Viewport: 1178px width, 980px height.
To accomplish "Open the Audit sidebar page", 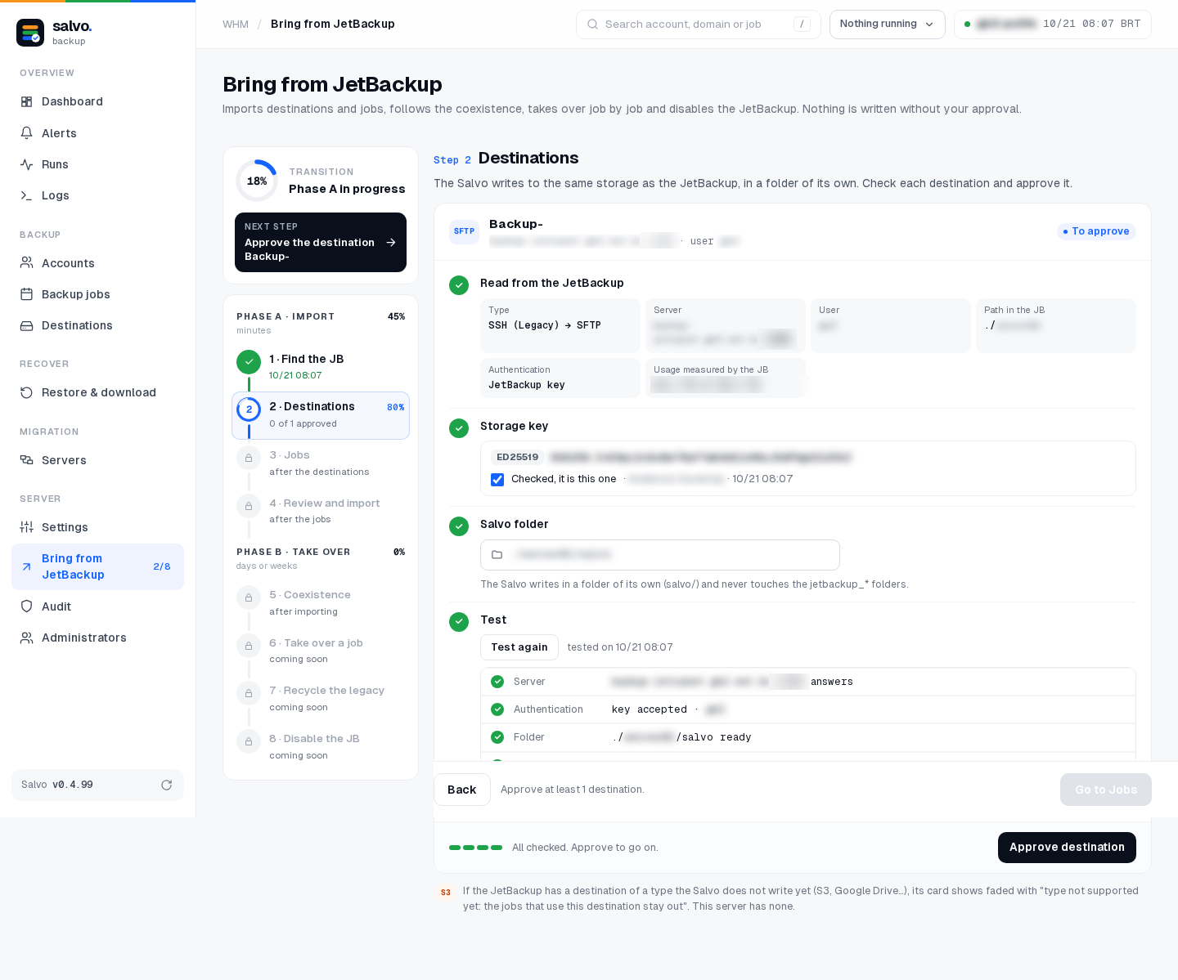I will click(97, 606).
